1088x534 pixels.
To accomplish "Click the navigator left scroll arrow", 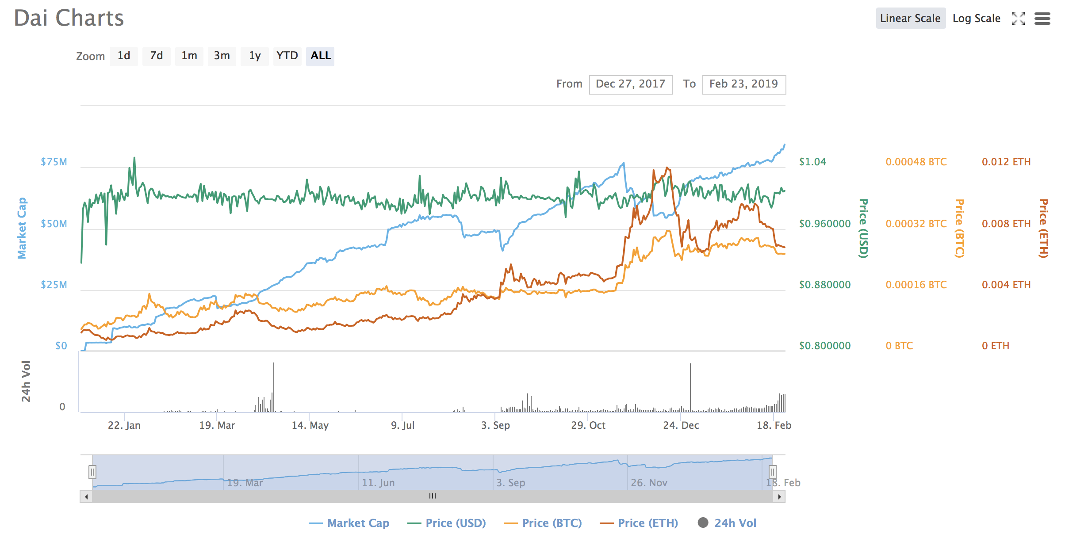I will point(86,496).
